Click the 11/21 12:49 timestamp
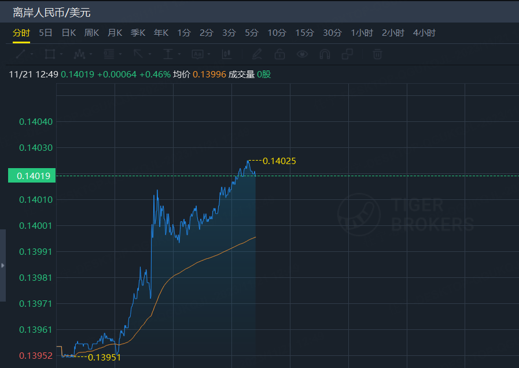Screen dimensions: 519x368 coord(34,75)
